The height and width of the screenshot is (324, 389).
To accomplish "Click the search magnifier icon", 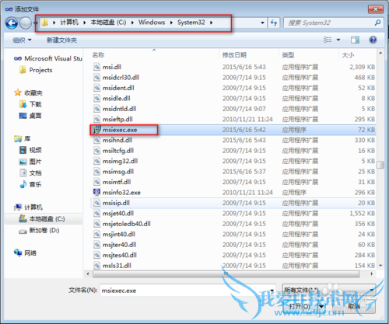I will coord(377,23).
